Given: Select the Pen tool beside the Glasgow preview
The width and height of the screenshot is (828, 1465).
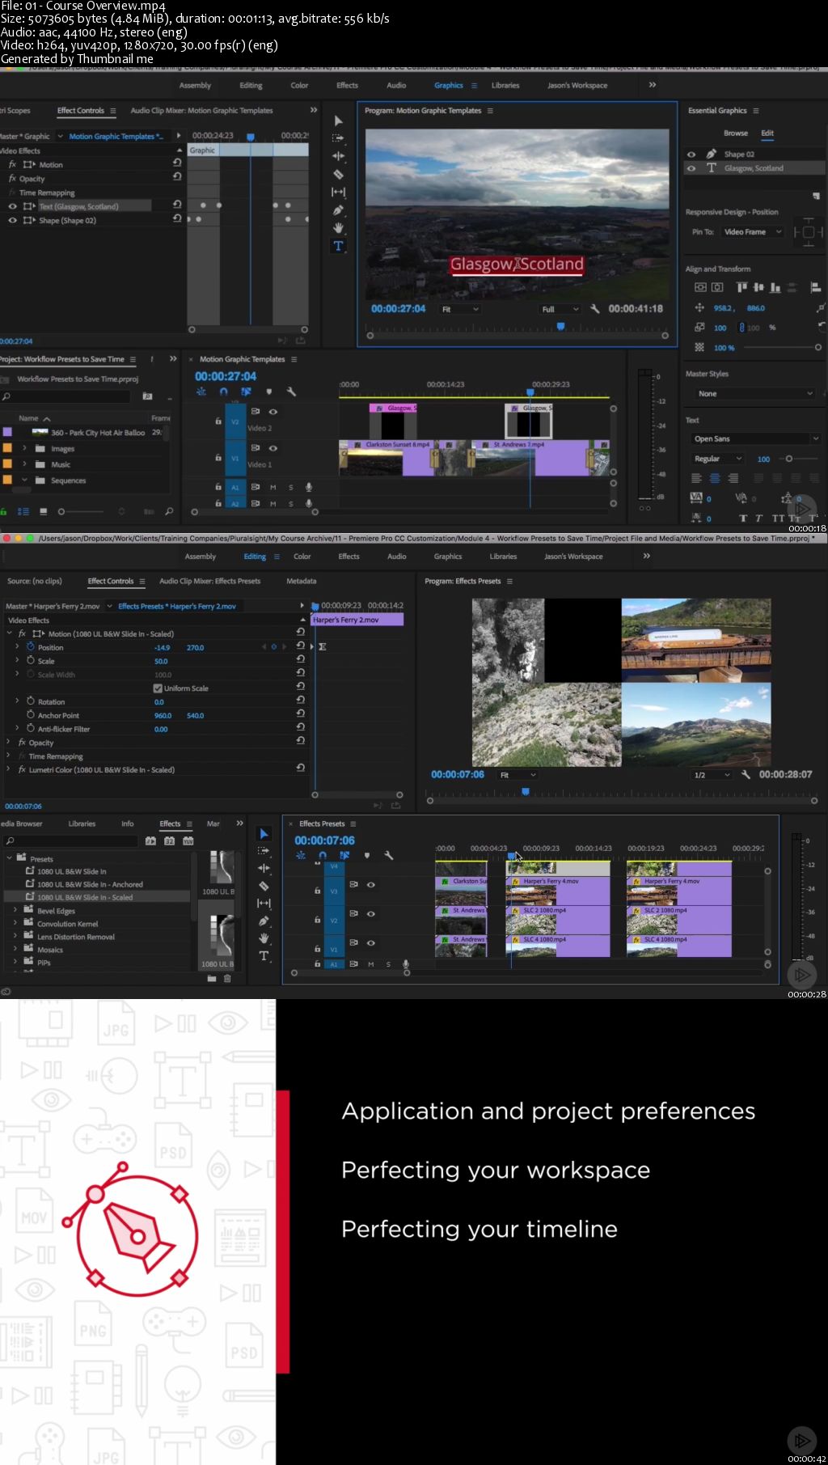Looking at the screenshot, I should click(338, 210).
